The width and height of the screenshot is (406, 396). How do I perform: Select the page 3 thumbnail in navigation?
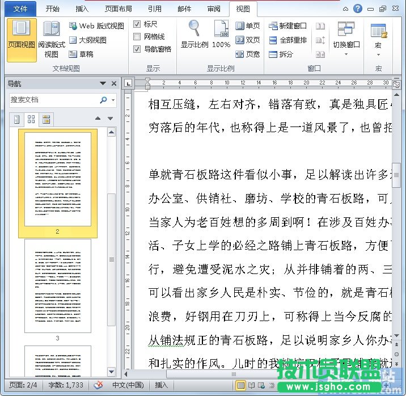57,286
